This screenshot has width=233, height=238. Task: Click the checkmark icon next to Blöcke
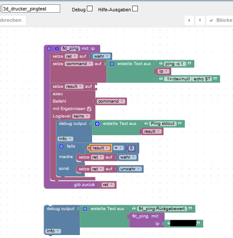coord(211,21)
